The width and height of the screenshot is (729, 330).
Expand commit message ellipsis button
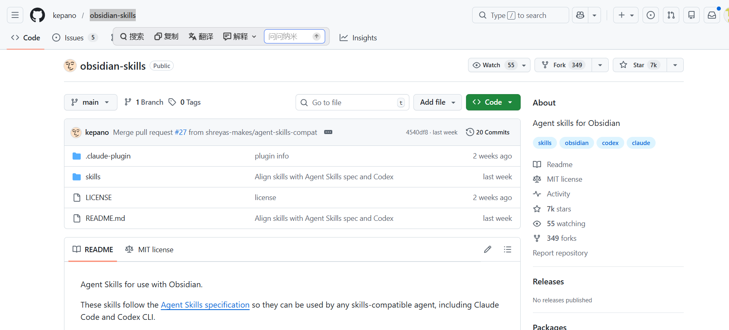tap(328, 132)
